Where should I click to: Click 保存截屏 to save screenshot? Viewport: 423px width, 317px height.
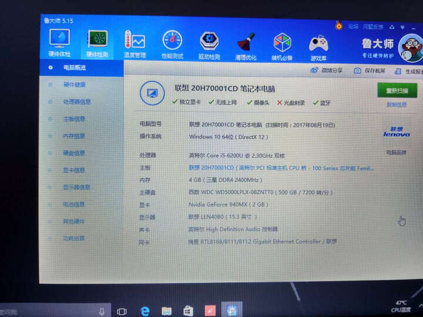click(370, 70)
